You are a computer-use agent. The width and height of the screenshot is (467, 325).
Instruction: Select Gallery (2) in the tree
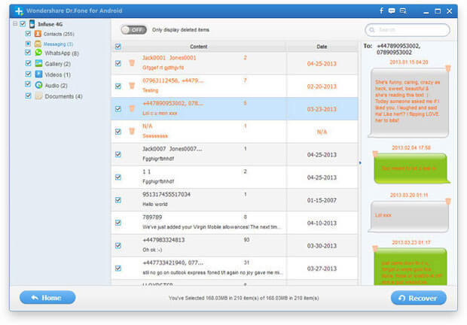(58, 64)
